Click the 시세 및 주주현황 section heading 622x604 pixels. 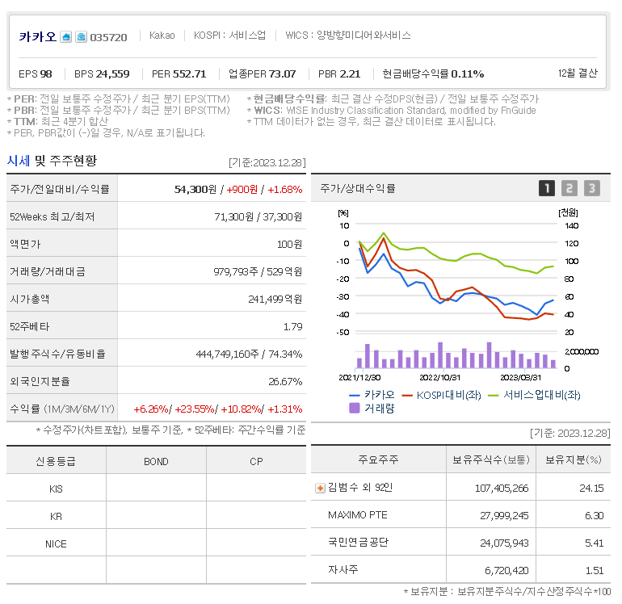click(x=52, y=161)
